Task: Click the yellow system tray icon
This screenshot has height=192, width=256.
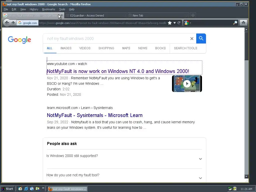Action: (234, 188)
